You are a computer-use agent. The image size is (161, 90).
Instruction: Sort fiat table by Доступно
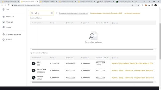(x=69, y=23)
